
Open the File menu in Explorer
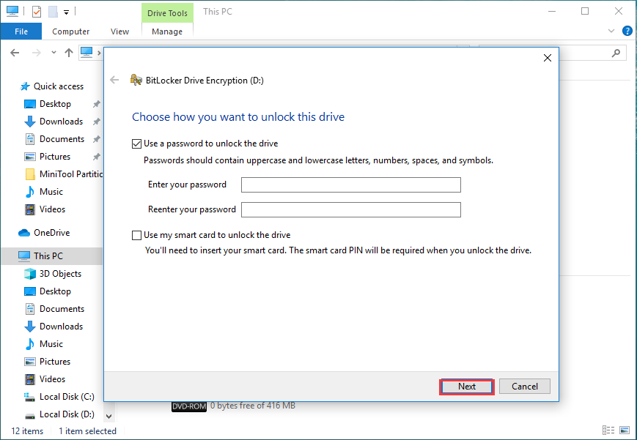(x=21, y=31)
